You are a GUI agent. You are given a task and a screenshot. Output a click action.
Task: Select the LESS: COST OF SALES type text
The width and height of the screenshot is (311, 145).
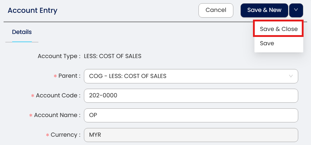[x=112, y=56]
